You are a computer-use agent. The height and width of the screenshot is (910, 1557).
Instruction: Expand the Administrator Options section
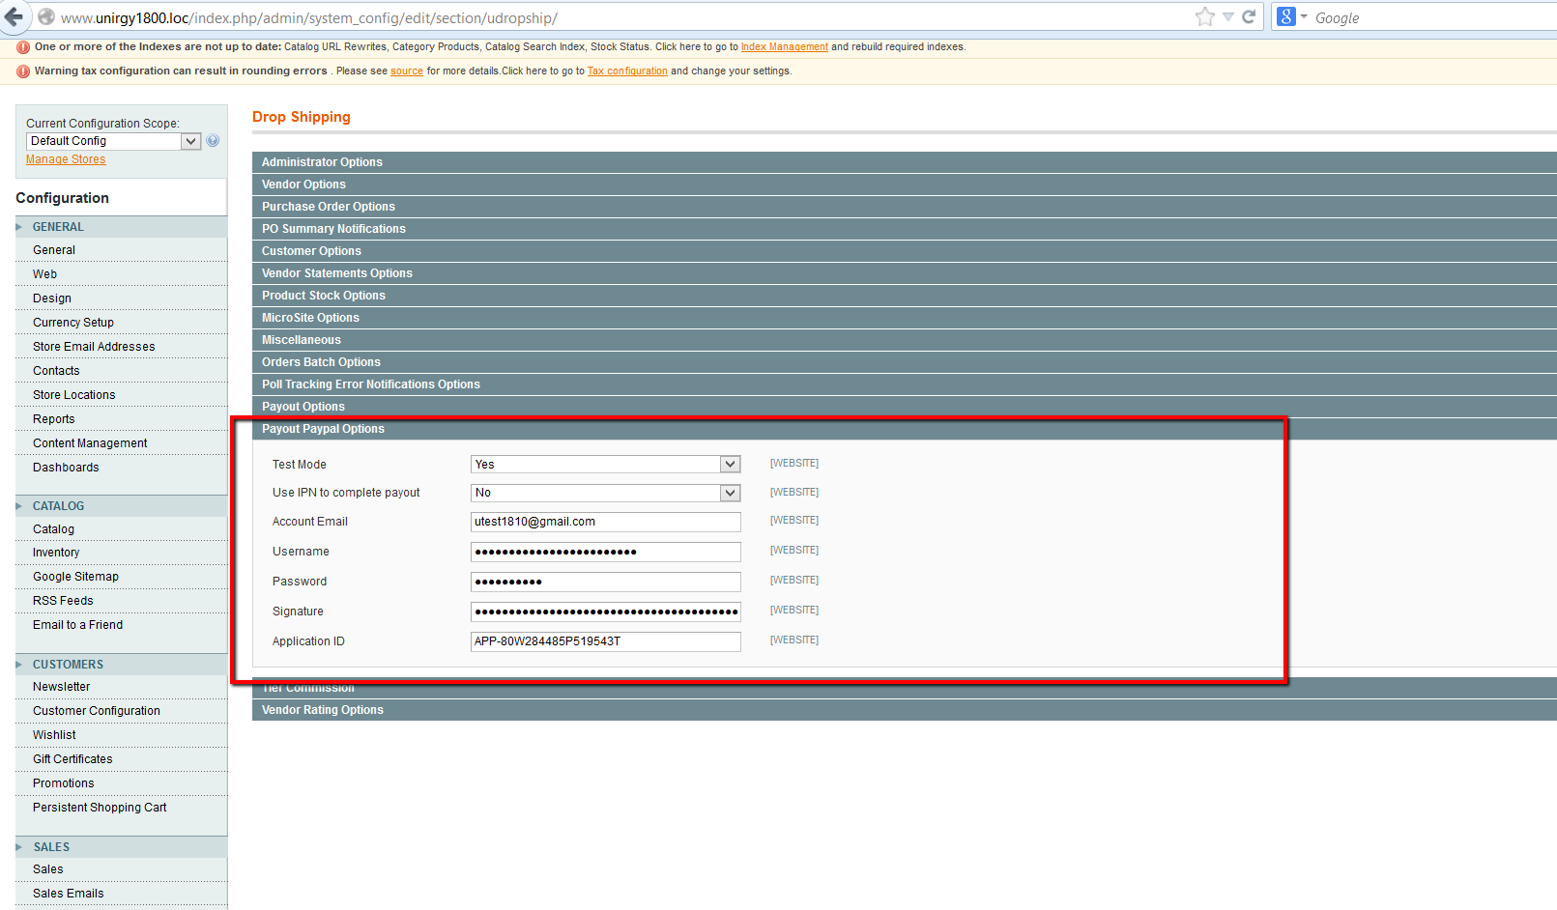pyautogui.click(x=905, y=162)
